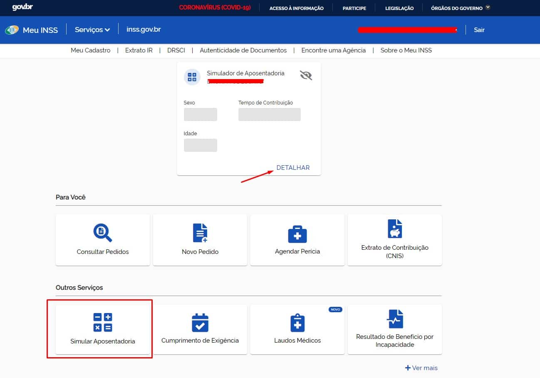This screenshot has width=540, height=378.
Task: Click the Agendar Perícia medical kit icon
Action: 297,234
